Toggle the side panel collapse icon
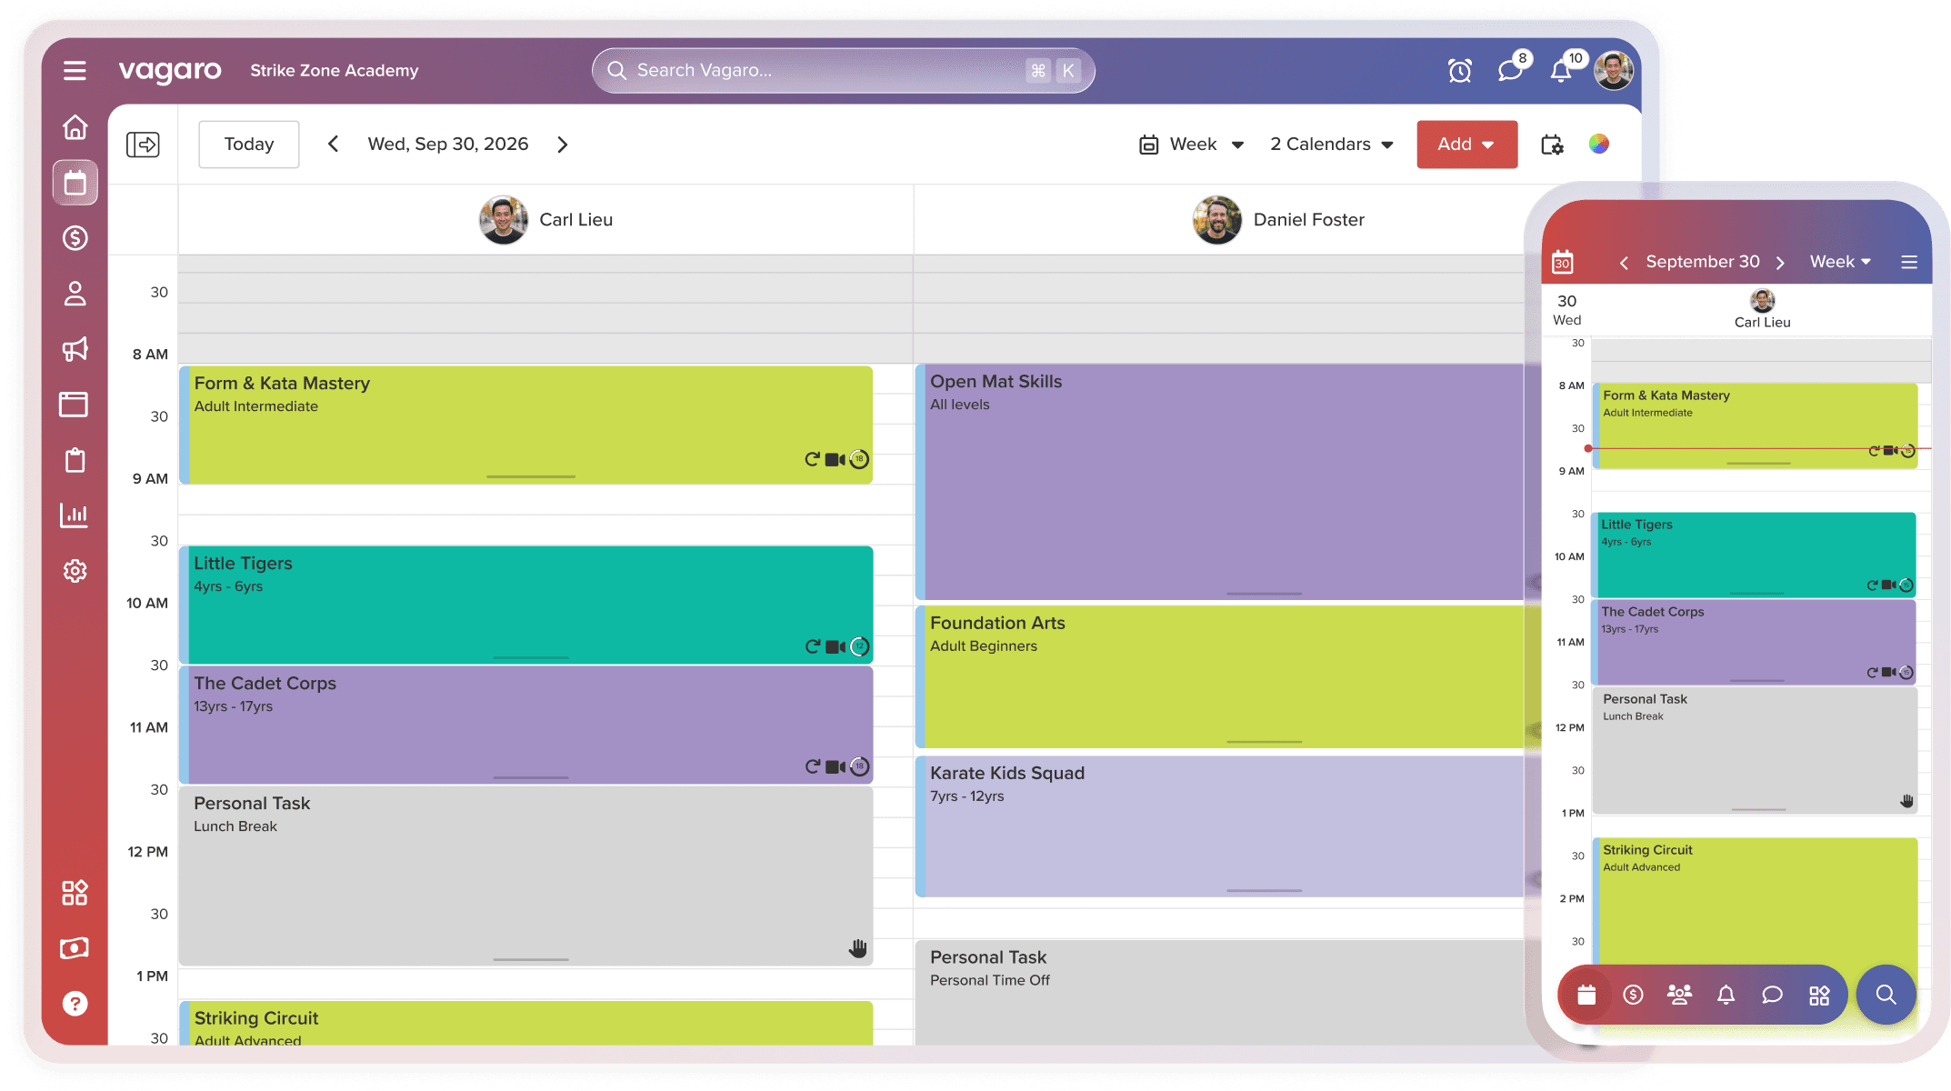The image size is (1951, 1091). (x=143, y=145)
